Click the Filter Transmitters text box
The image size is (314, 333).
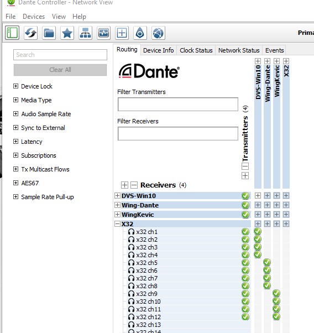click(x=178, y=105)
